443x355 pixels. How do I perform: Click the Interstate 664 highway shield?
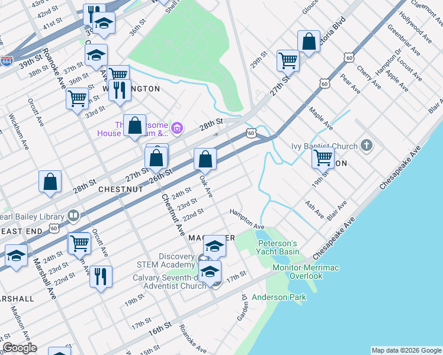pyautogui.click(x=7, y=61)
